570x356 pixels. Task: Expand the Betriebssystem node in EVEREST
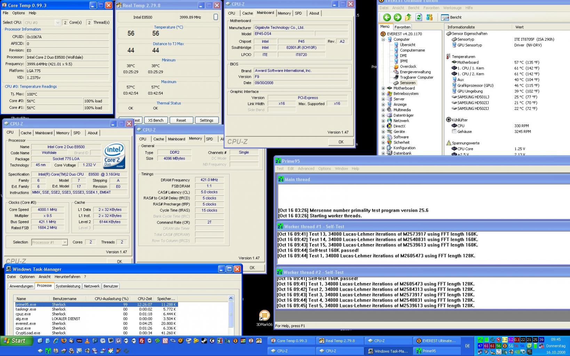(x=383, y=94)
